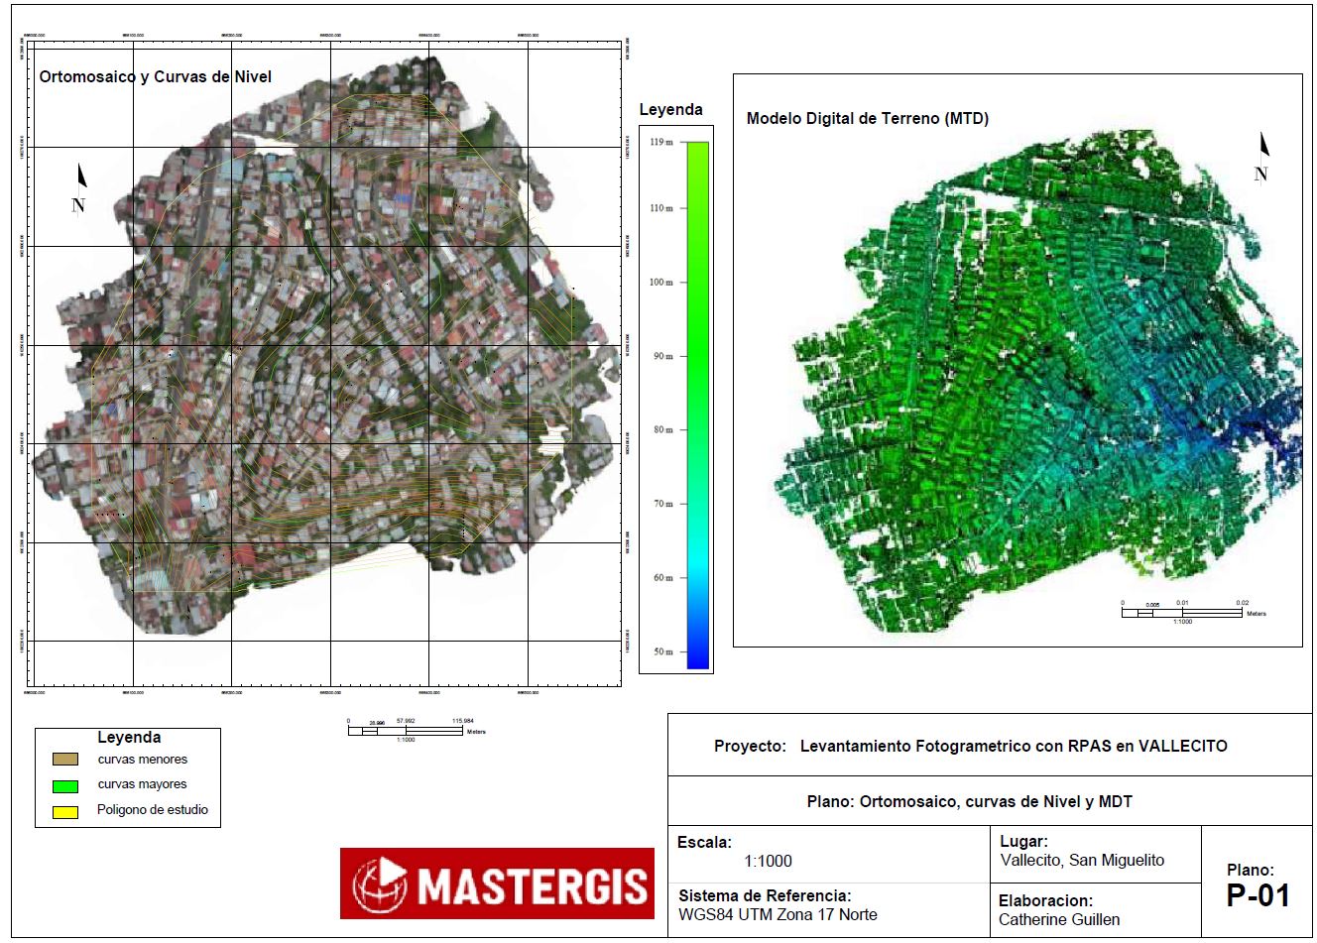Click the Proyecto title text for VALLECITO
This screenshot has height=943, width=1317.
[970, 746]
